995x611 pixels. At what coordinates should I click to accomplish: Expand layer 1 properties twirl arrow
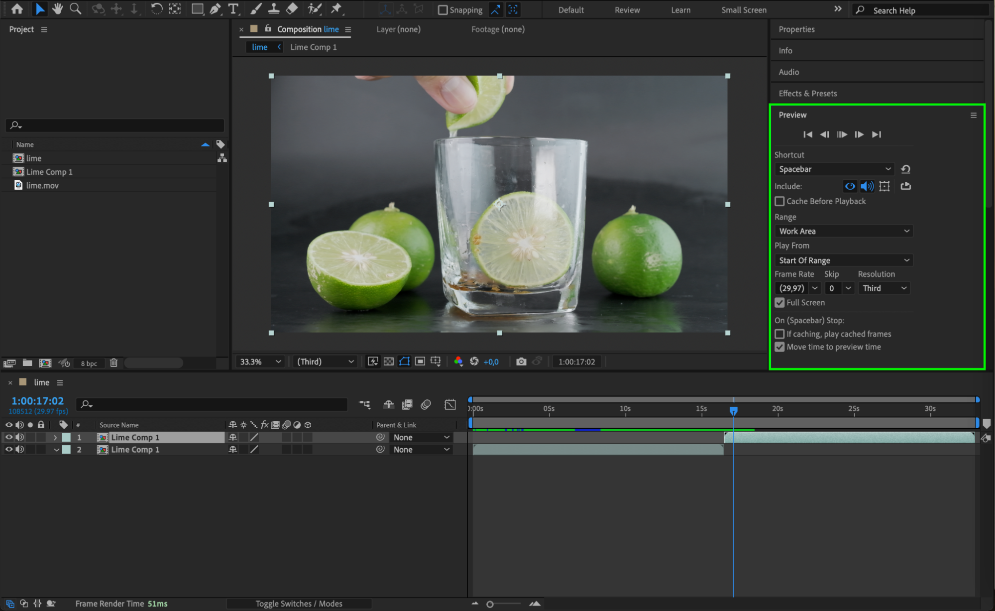[55, 437]
